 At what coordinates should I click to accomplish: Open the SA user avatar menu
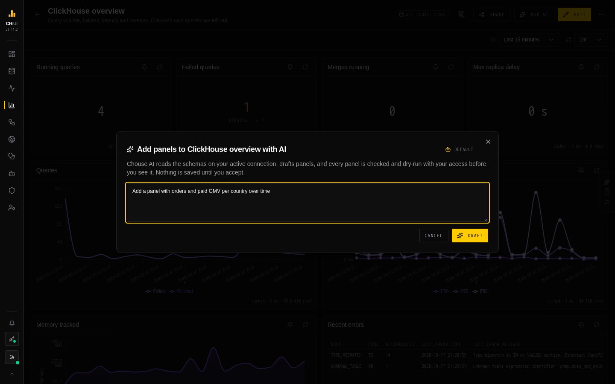[12, 357]
